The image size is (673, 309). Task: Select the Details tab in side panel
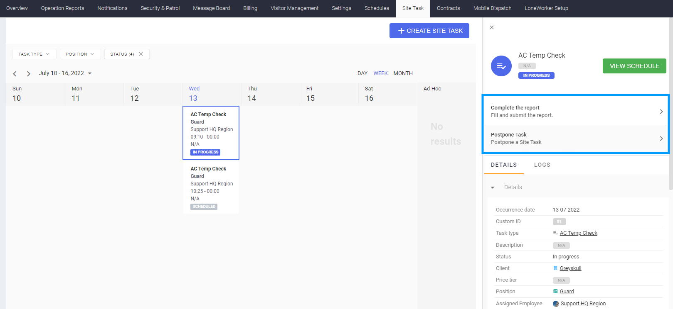pyautogui.click(x=504, y=165)
